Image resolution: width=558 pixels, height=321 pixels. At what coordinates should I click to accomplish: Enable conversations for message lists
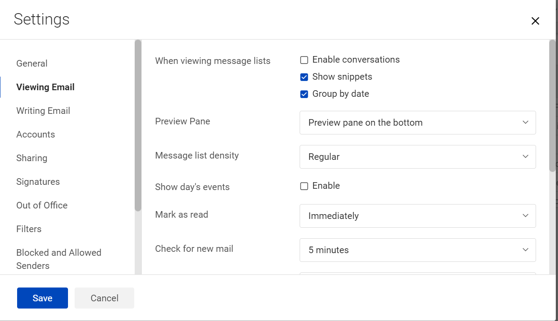[304, 60]
